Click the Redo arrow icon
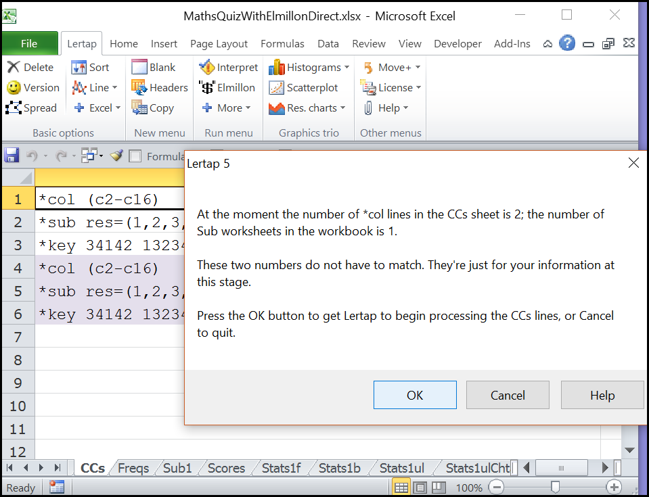Image resolution: width=649 pixels, height=497 pixels. 62,156
